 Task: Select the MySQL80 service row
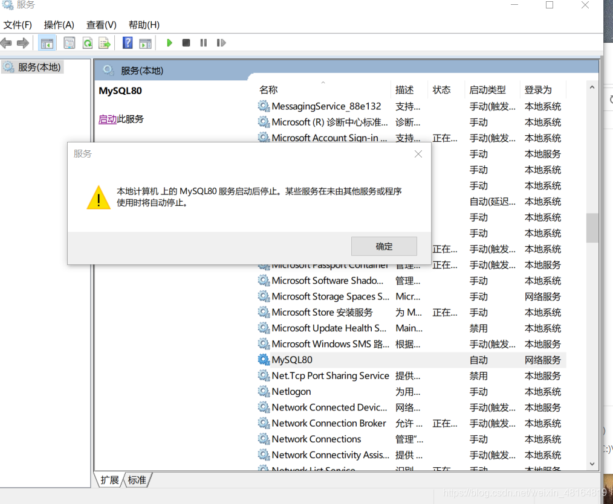tap(411, 360)
